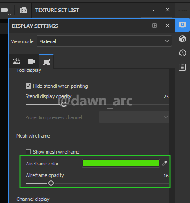The height and width of the screenshot is (203, 190).
Task: Open the Log panel icon
Action: pos(182,67)
